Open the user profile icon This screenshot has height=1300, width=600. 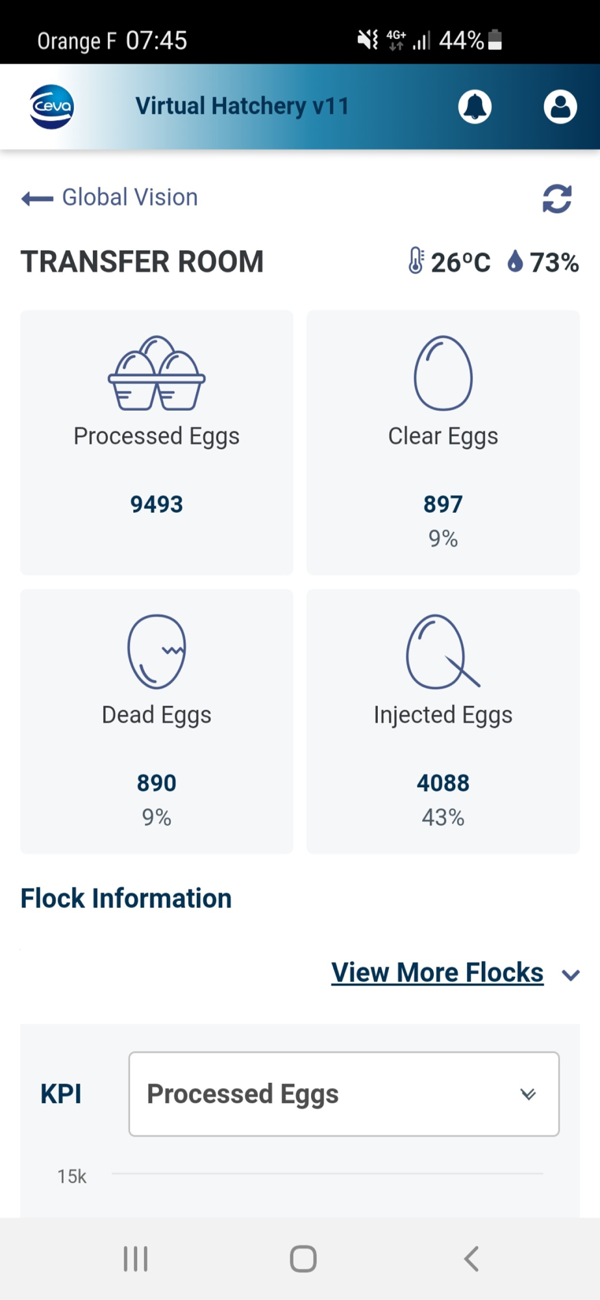560,107
